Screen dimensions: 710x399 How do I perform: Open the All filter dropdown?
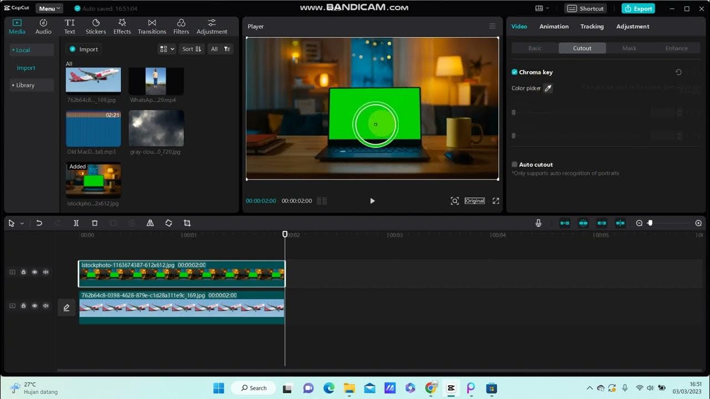[220, 49]
